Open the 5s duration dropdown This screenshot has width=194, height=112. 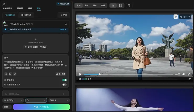point(36,100)
